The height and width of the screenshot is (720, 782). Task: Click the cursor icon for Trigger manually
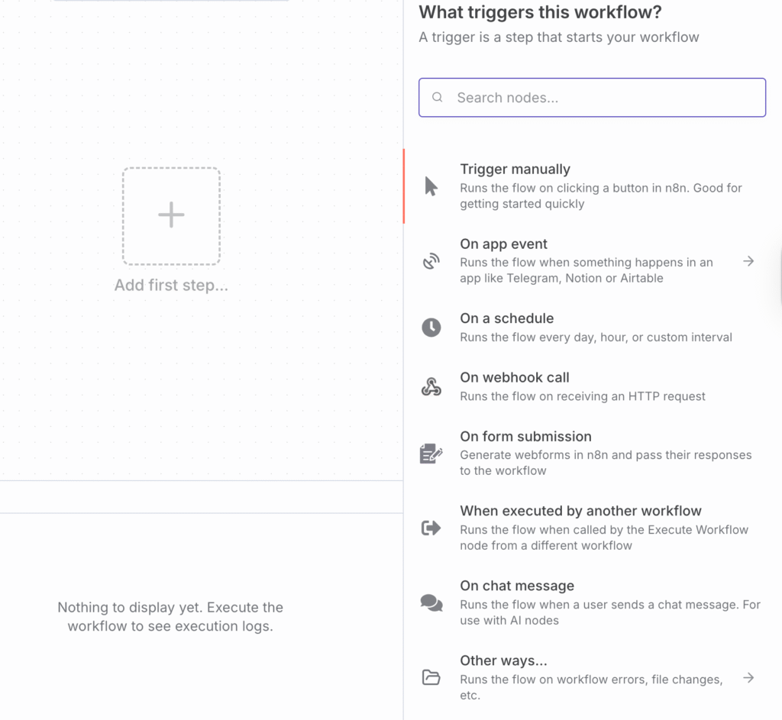tap(431, 186)
